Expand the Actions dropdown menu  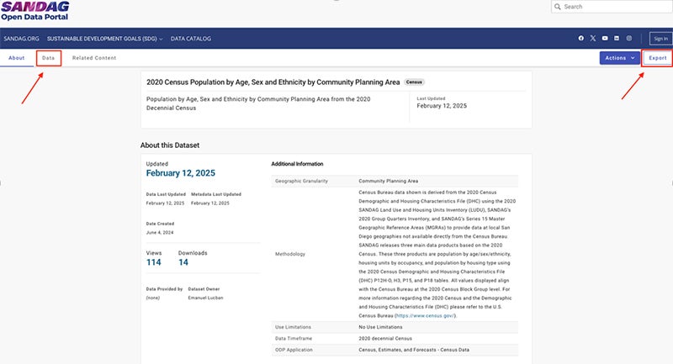(619, 58)
